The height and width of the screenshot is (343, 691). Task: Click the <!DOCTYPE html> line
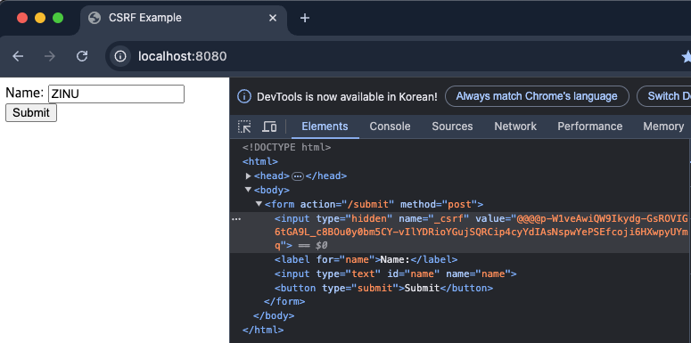click(286, 148)
